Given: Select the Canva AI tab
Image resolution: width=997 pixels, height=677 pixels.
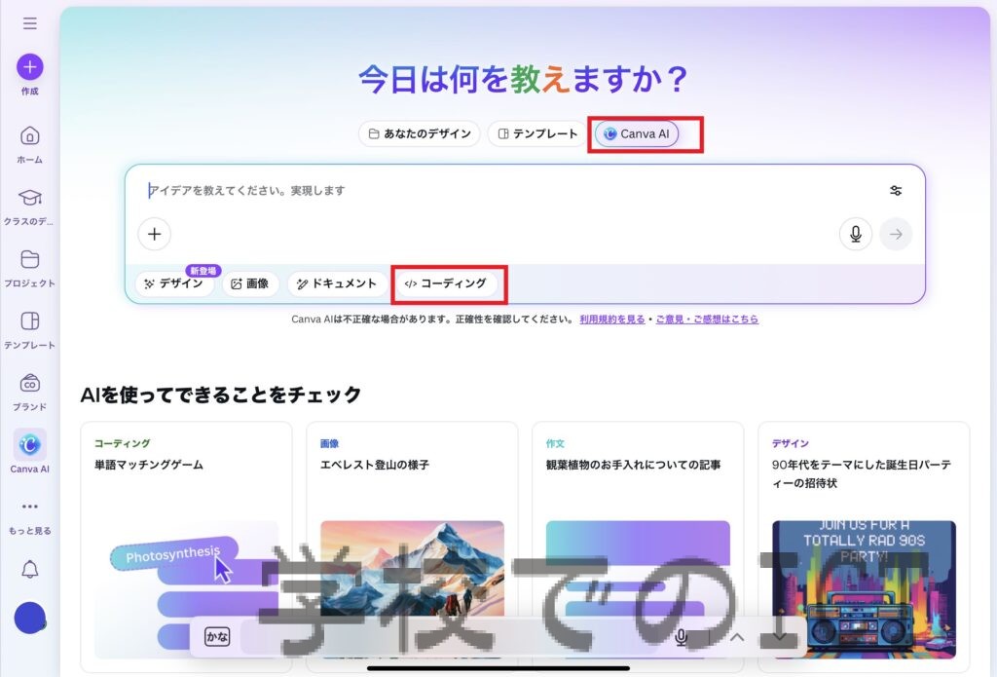Looking at the screenshot, I should [637, 133].
